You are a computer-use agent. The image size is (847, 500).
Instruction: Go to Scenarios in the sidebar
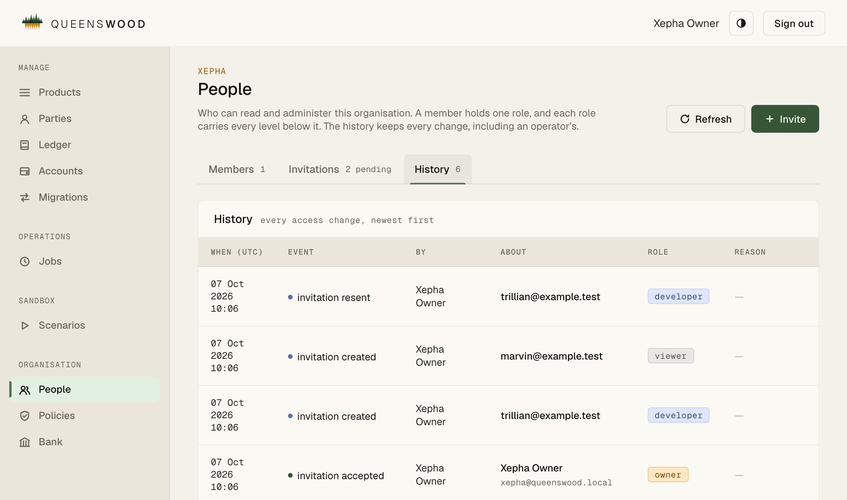point(85,325)
